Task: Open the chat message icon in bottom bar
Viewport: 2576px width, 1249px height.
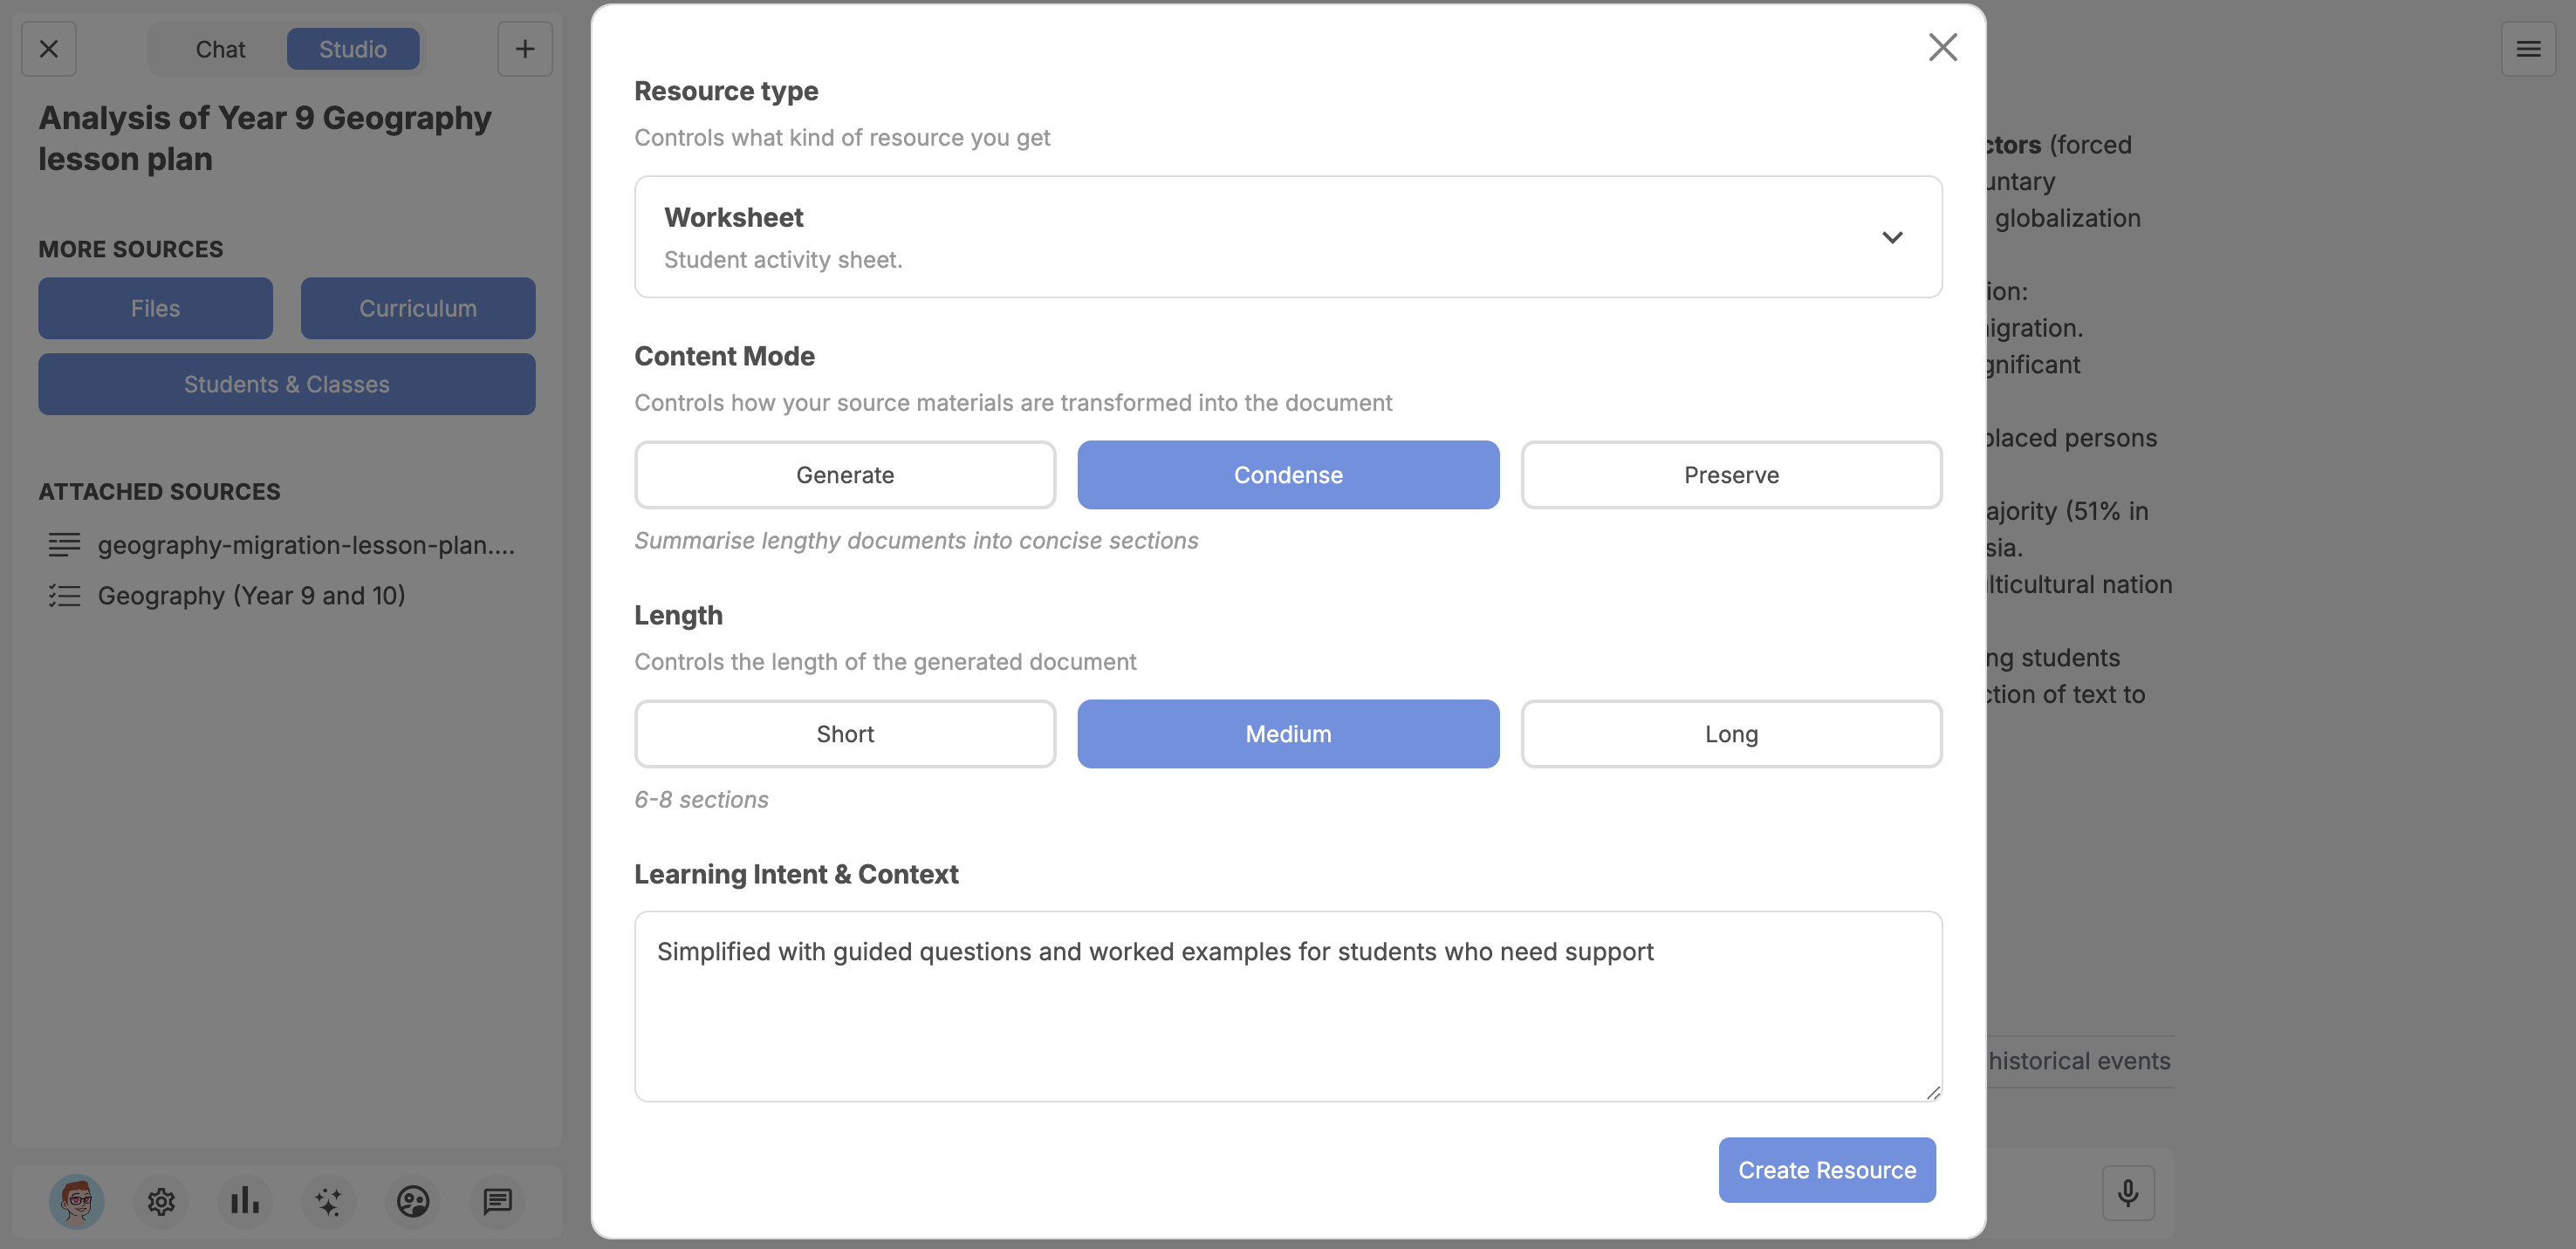Action: (x=497, y=1201)
